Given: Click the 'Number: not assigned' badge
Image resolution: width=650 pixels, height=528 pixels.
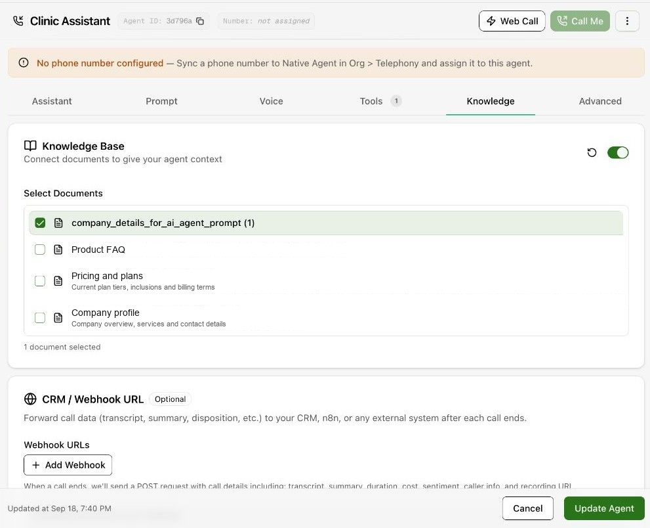Looking at the screenshot, I should 266,21.
